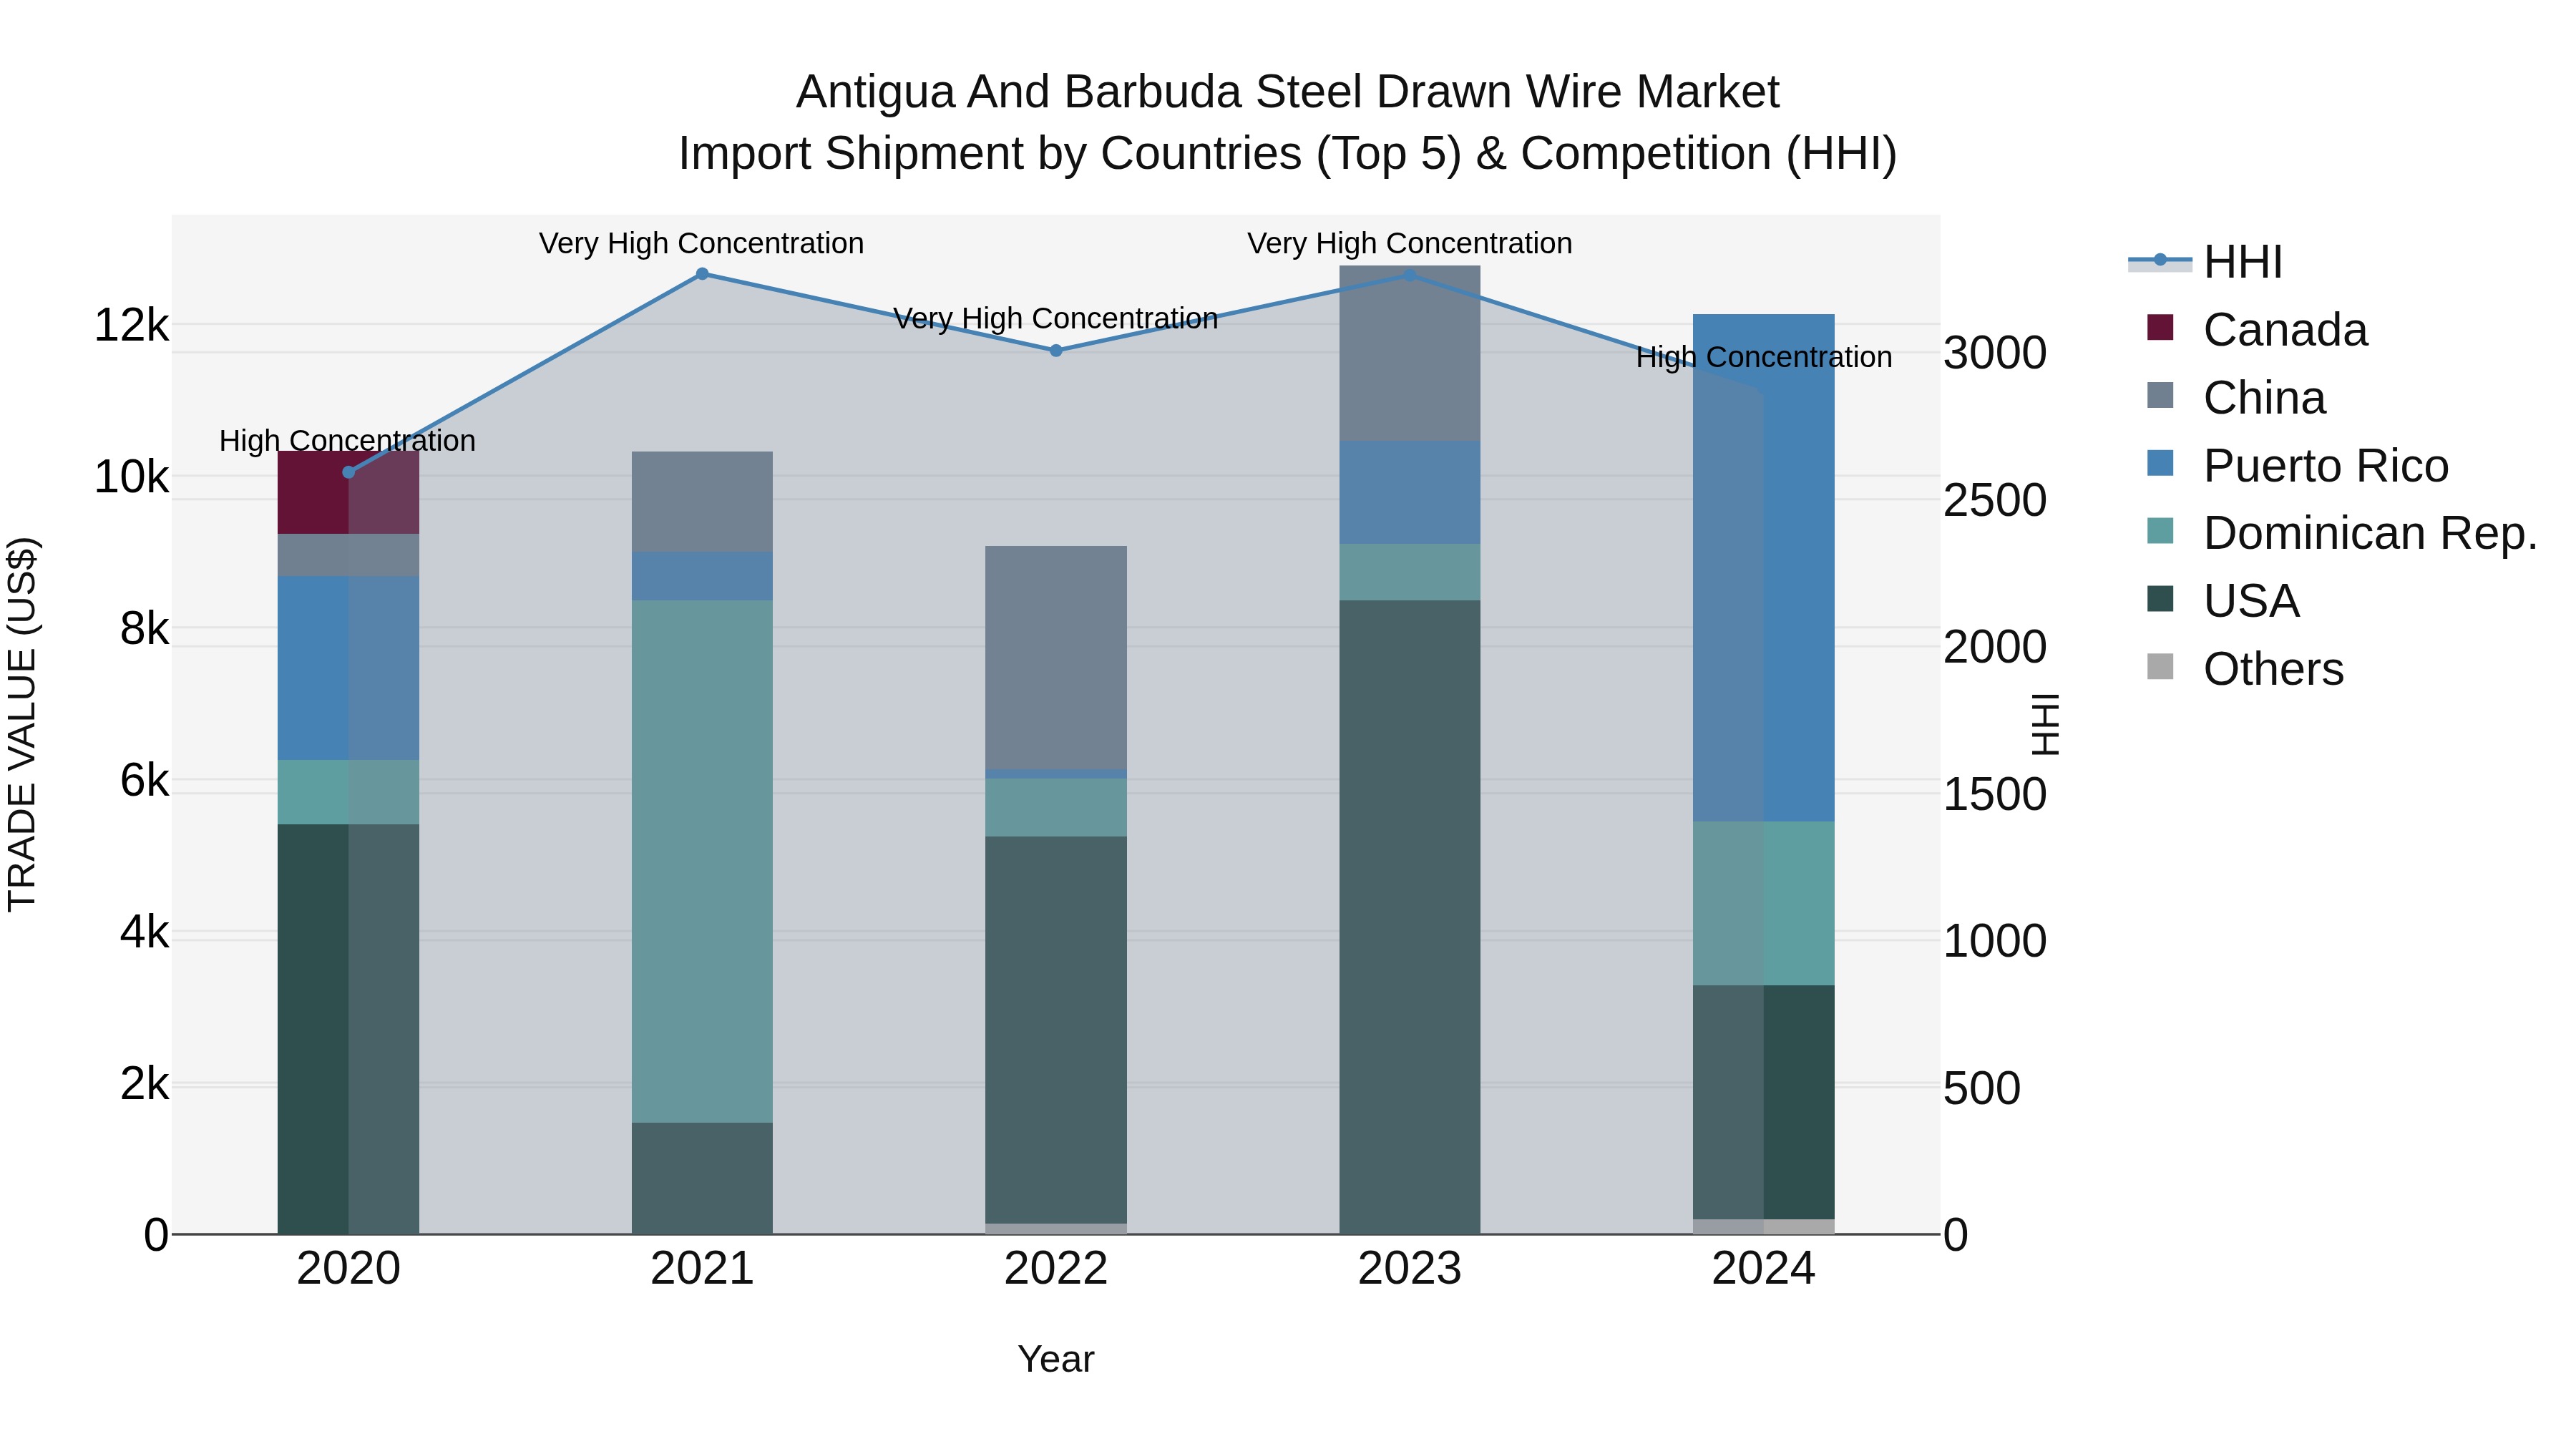This screenshot has height=1449, width=2576.
Task: Click the 'Very High Concentration' label above 2023
Action: pos(1409,243)
